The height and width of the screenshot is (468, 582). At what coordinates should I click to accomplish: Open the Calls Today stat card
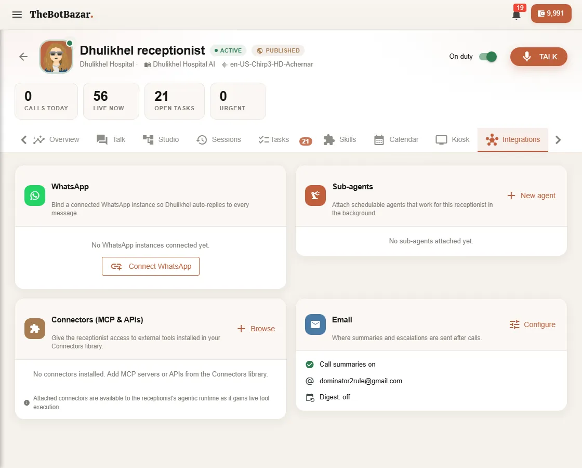(x=46, y=101)
